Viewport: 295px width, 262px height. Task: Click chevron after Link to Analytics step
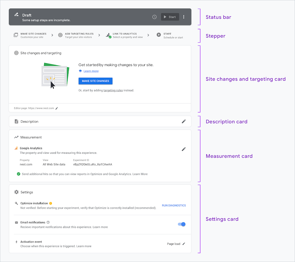pyautogui.click(x=148, y=35)
